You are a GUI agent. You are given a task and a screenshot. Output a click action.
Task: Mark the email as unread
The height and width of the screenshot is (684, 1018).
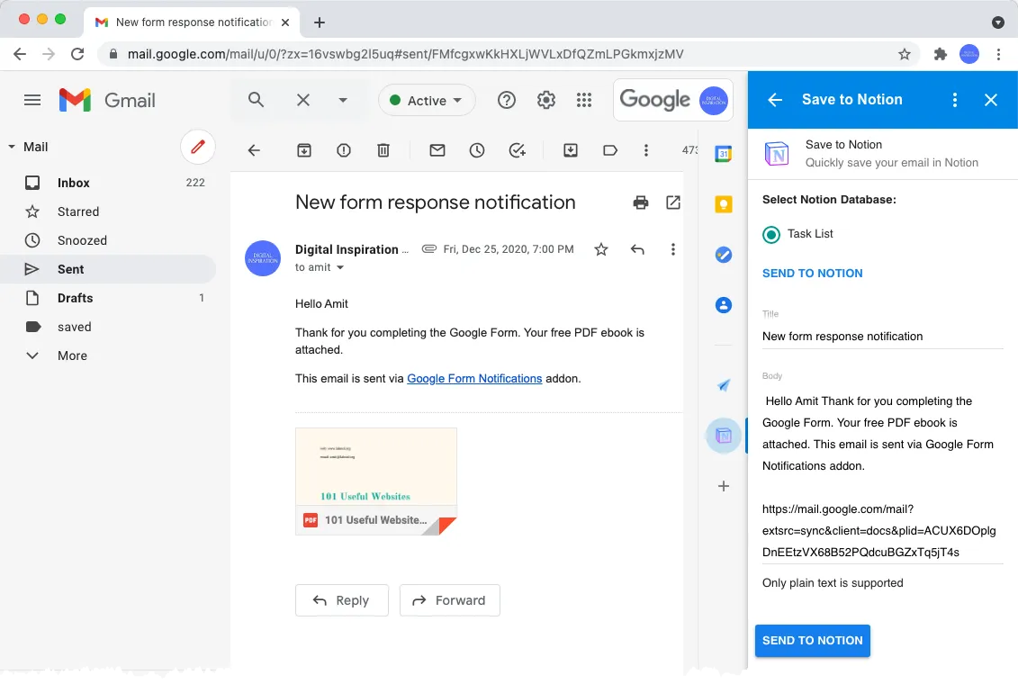[437, 150]
